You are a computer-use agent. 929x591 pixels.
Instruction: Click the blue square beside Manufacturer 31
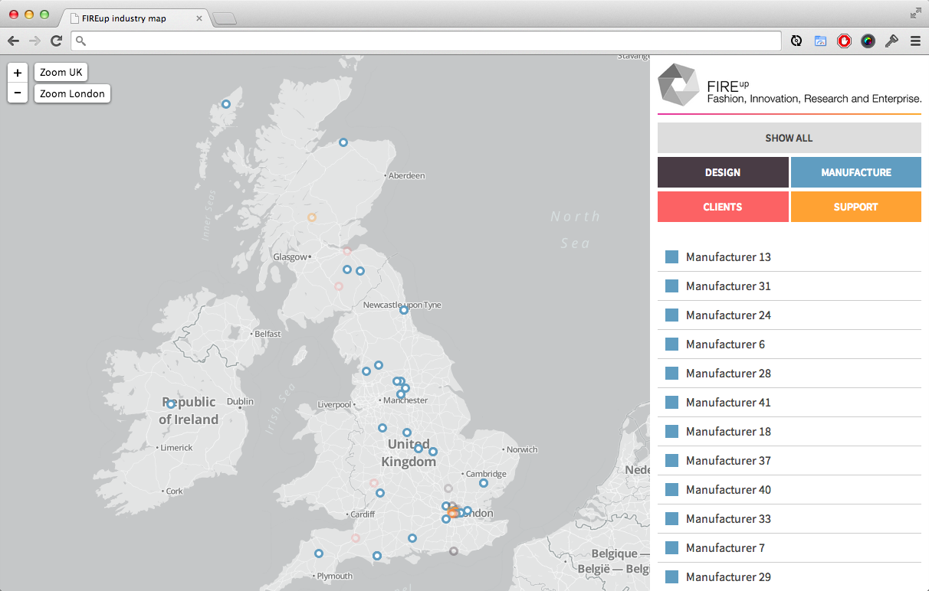pos(671,286)
